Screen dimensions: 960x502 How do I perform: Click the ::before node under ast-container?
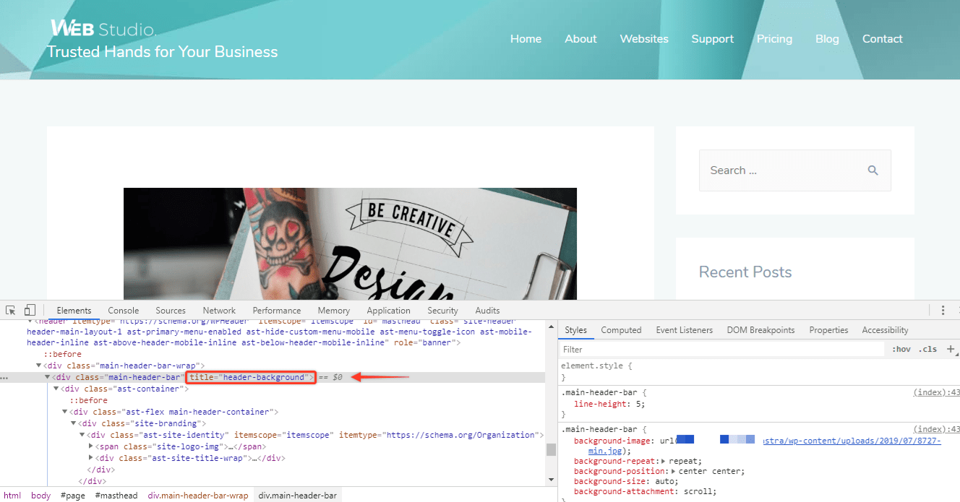[x=88, y=401]
